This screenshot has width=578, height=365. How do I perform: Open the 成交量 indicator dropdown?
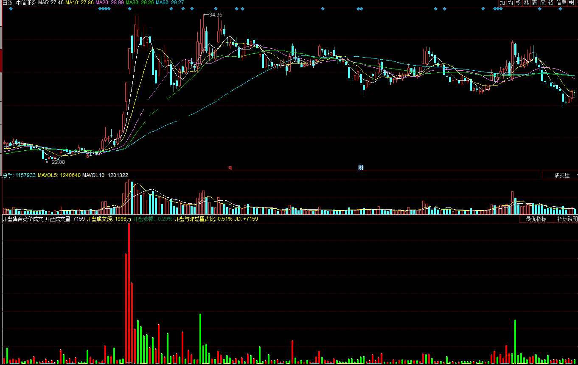(x=561, y=175)
